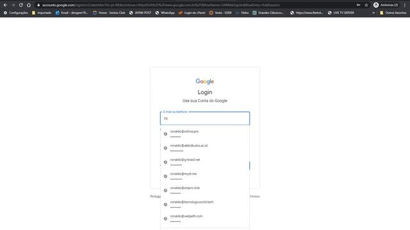Click the key icon beside ronaldo@akbidkudus.ac.id
The width and height of the screenshot is (410, 230).
coord(165,148)
